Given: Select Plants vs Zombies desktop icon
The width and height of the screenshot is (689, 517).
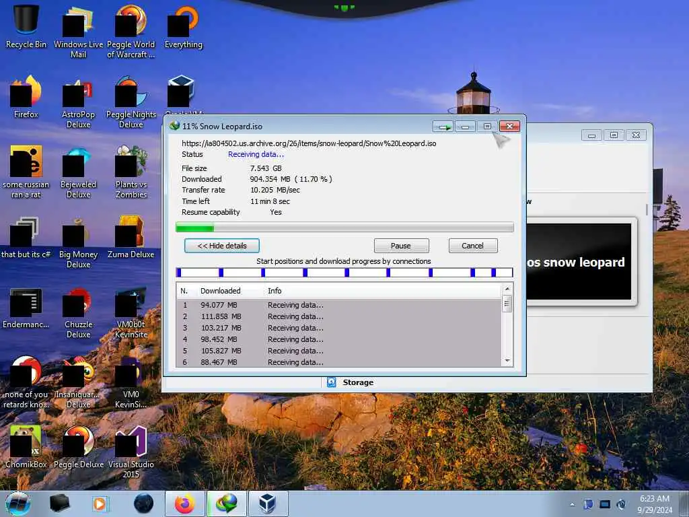Looking at the screenshot, I should tap(131, 172).
